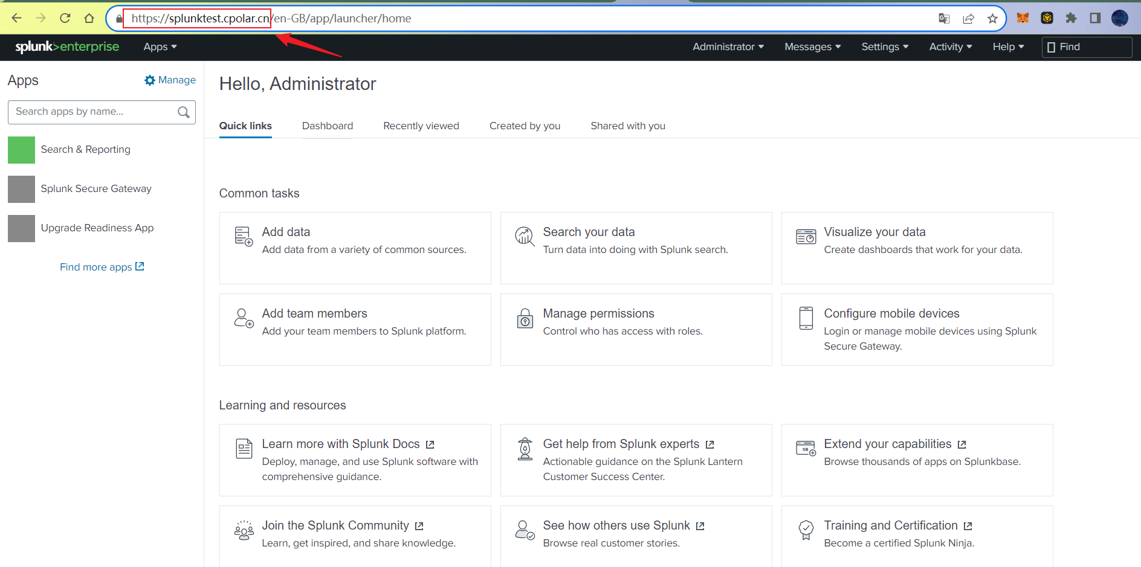Click the Search apps by name field
The image size is (1141, 567).
[x=102, y=112]
